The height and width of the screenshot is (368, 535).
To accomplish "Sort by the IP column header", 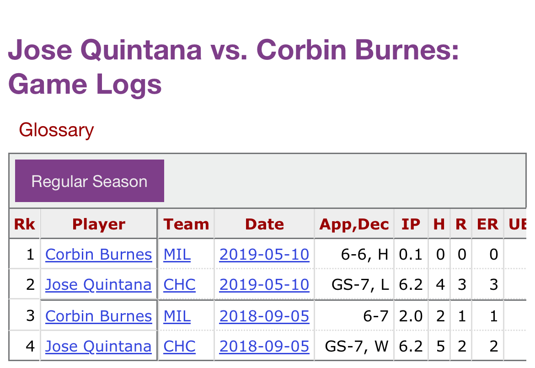I will coord(411,224).
